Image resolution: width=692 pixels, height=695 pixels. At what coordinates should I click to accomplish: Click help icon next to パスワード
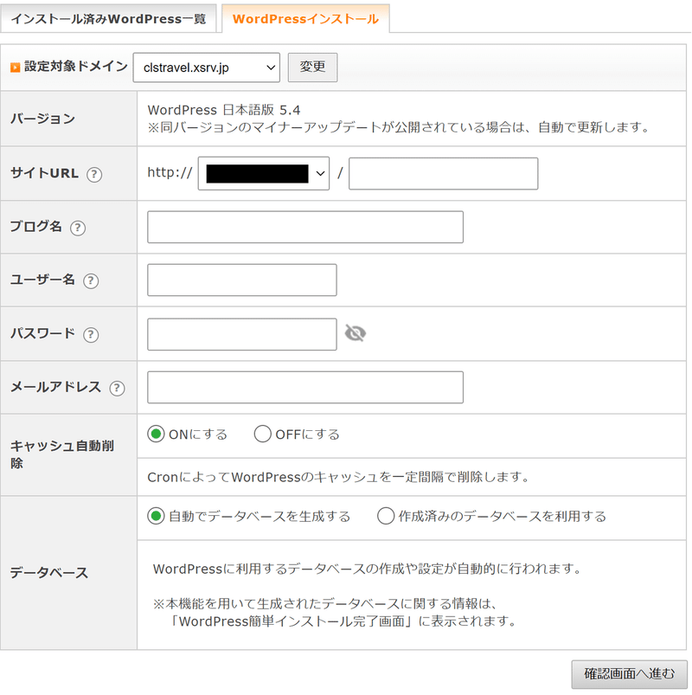pos(91,335)
